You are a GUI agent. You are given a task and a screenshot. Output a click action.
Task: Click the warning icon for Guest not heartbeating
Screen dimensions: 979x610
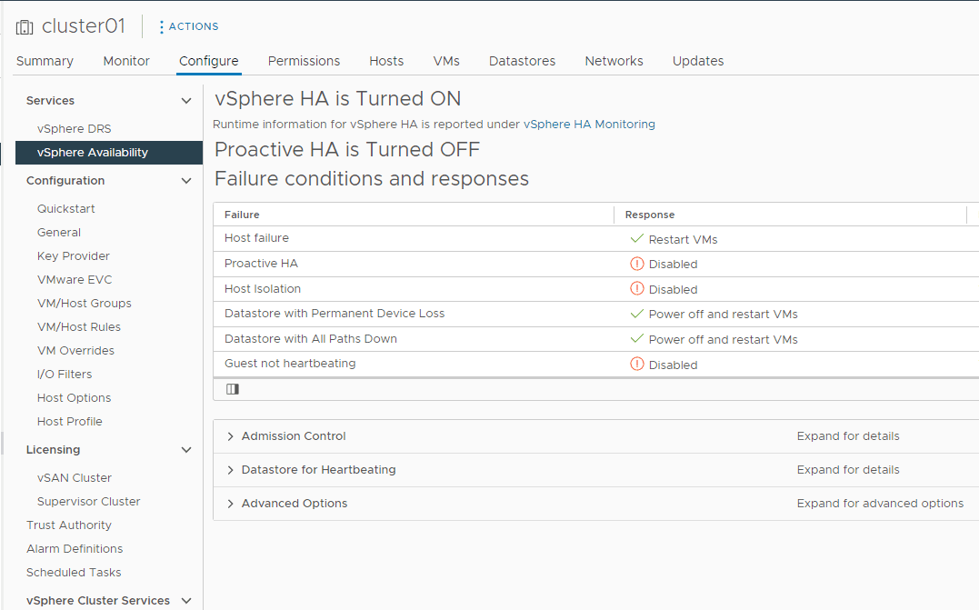point(636,365)
